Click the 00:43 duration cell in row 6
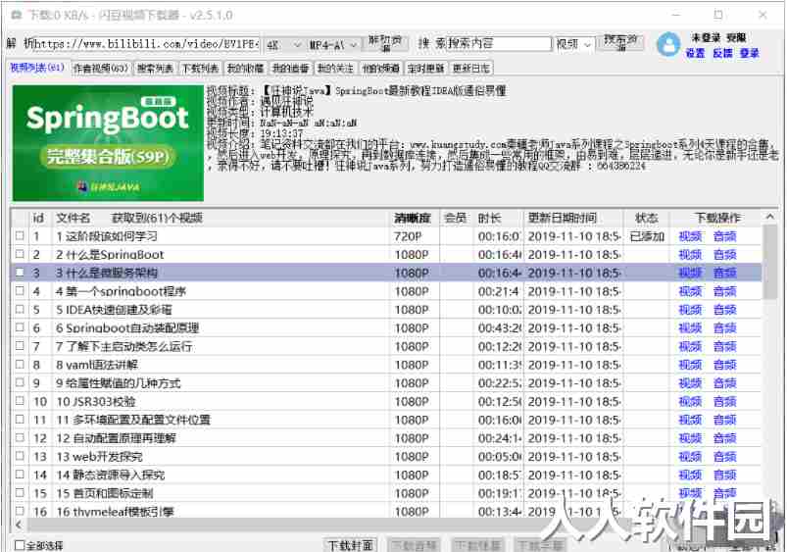The height and width of the screenshot is (552, 787). [x=500, y=328]
